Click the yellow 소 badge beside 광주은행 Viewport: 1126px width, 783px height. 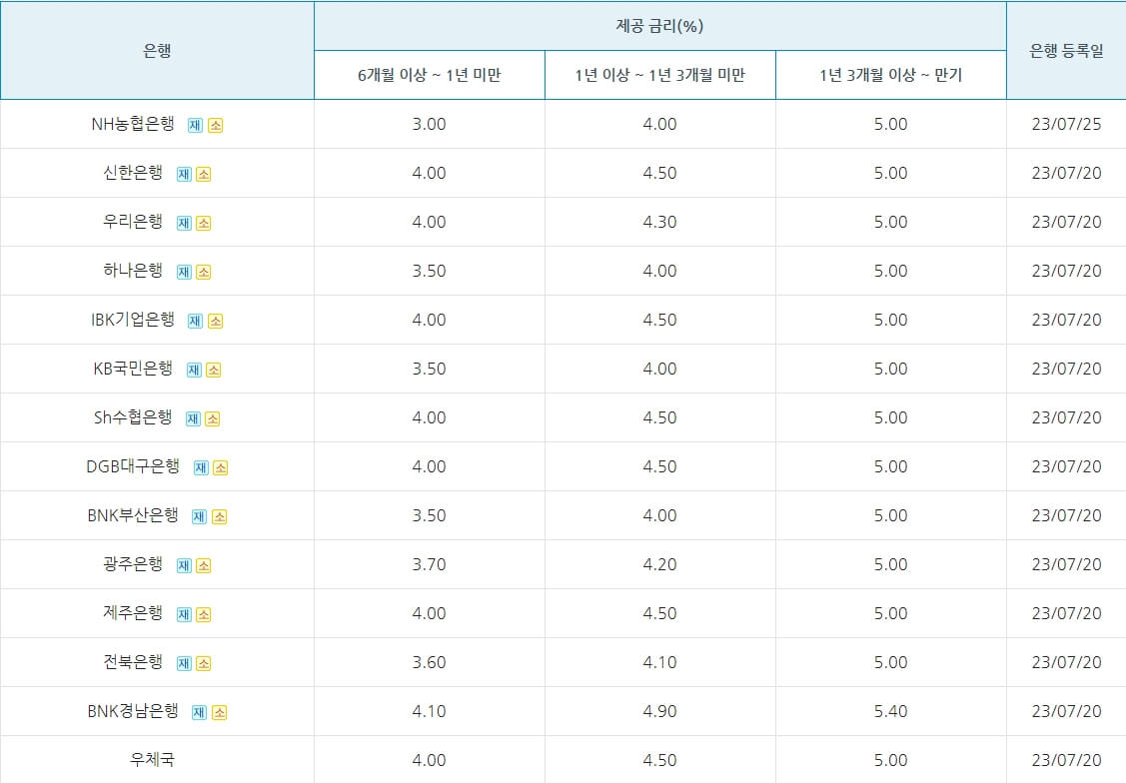coord(204,565)
